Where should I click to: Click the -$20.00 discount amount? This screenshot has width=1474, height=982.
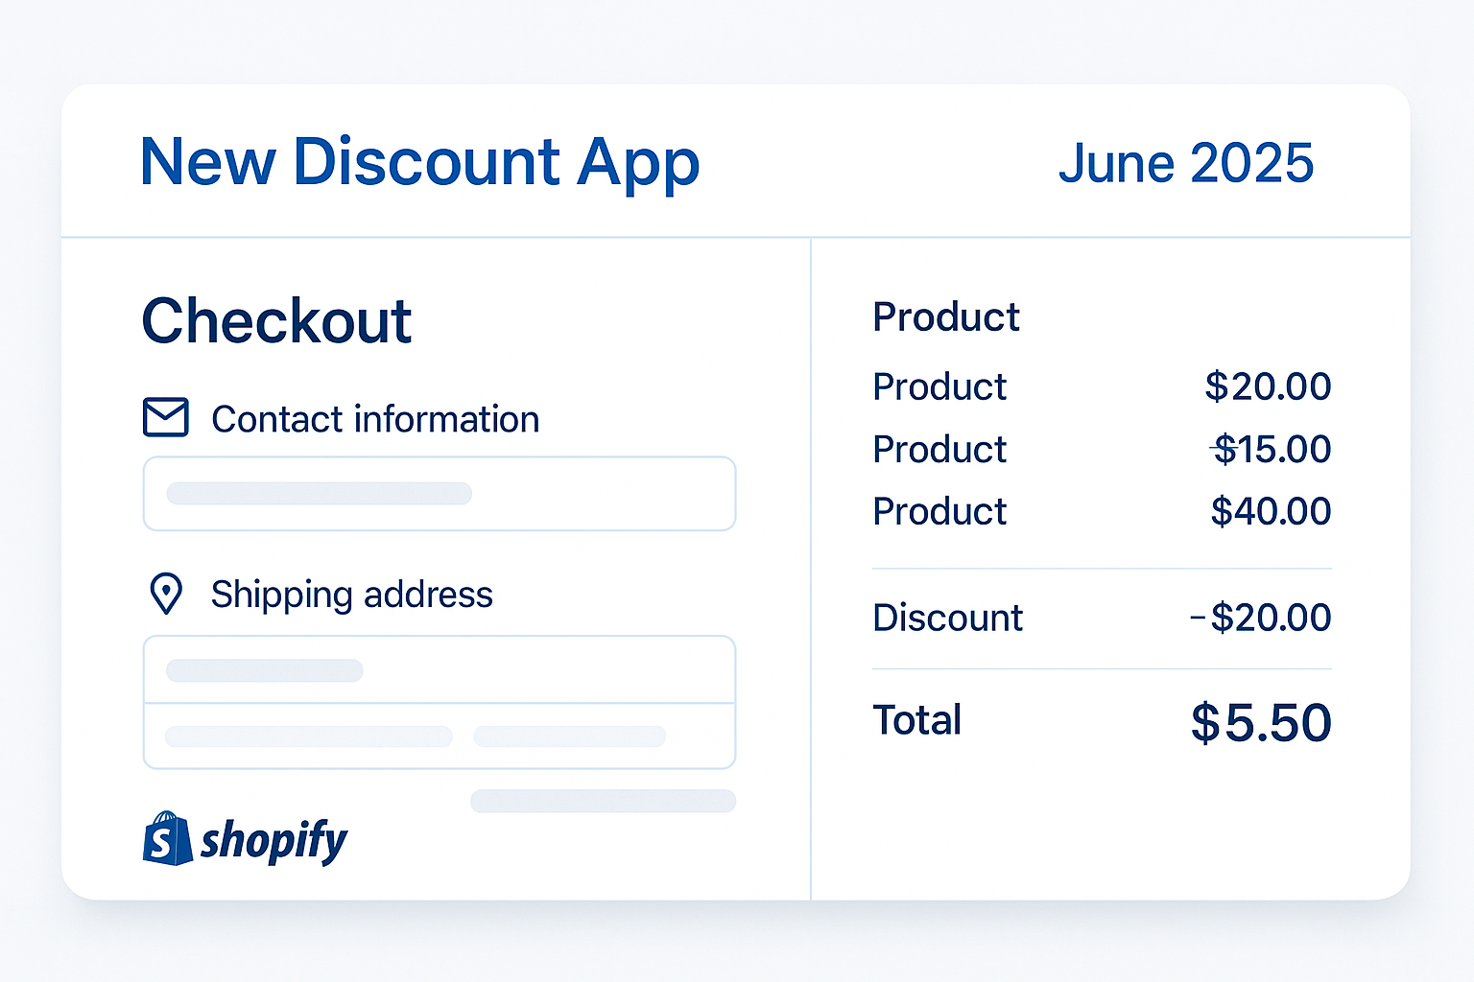(1261, 618)
